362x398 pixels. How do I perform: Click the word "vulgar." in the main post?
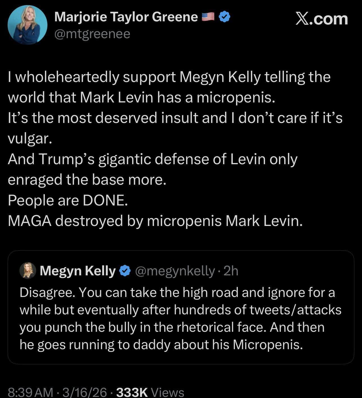[30, 139]
